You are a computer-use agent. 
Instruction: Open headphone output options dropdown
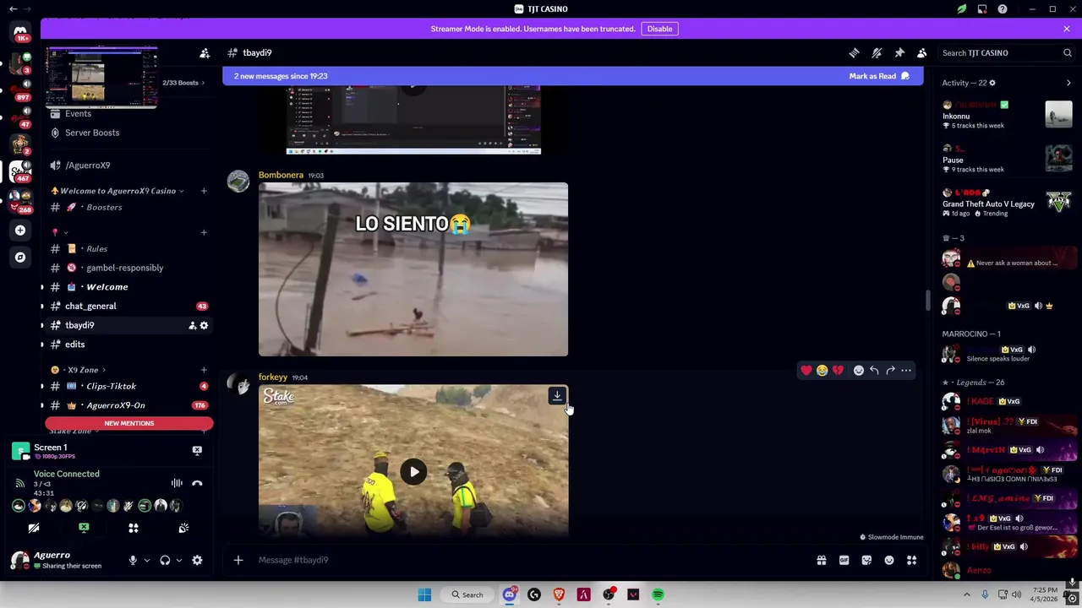tap(178, 561)
